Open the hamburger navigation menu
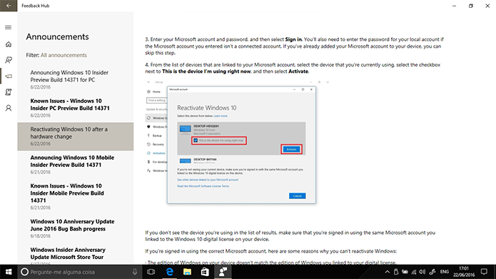This screenshot has width=496, height=279. coord(9,28)
